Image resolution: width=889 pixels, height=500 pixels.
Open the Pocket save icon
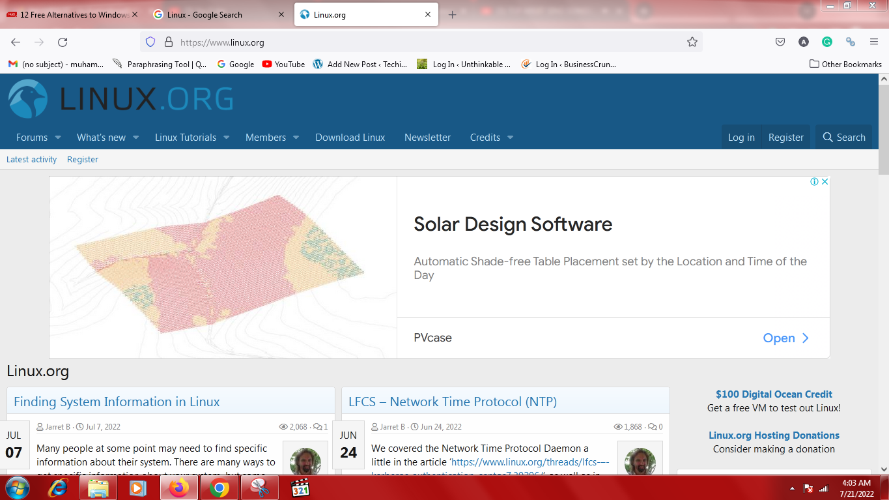point(780,42)
